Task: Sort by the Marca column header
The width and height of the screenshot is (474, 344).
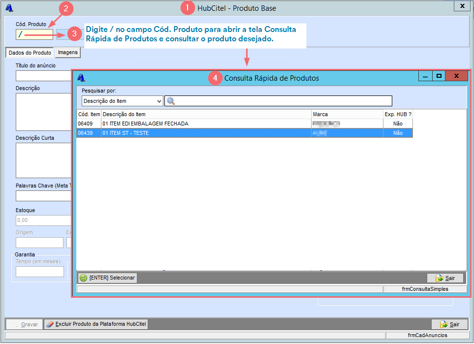Action: tap(347, 114)
